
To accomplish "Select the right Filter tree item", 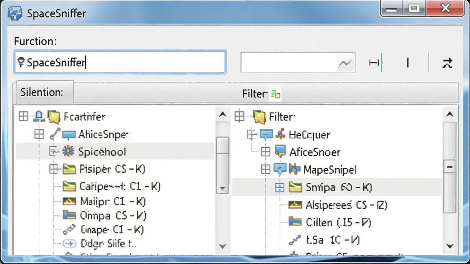I will tap(282, 117).
